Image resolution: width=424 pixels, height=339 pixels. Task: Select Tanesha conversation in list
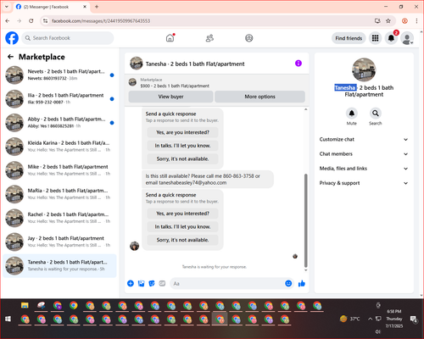pyautogui.click(x=59, y=265)
